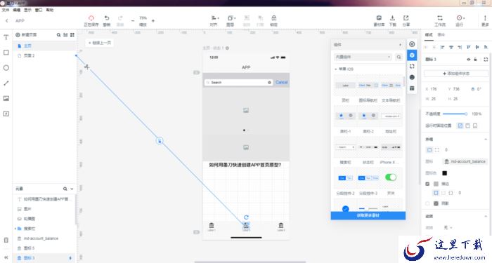Screen dimensions: 492x263
Task: Search built-in components with magnifier button
Action: pos(399,57)
